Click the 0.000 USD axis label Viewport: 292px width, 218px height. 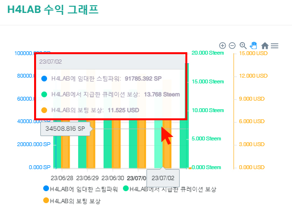(252, 167)
